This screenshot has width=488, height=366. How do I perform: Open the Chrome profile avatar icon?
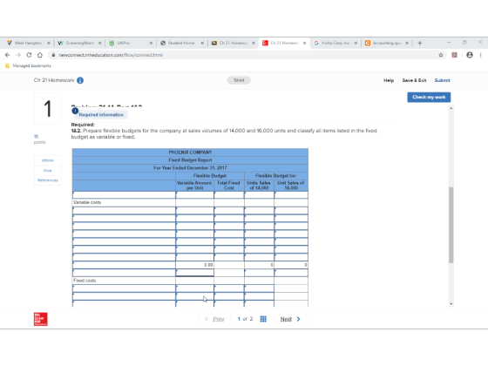(470, 55)
